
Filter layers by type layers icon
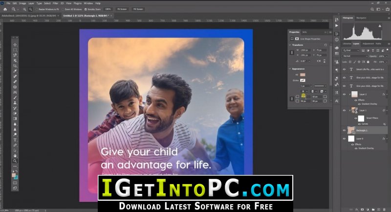click(x=373, y=51)
